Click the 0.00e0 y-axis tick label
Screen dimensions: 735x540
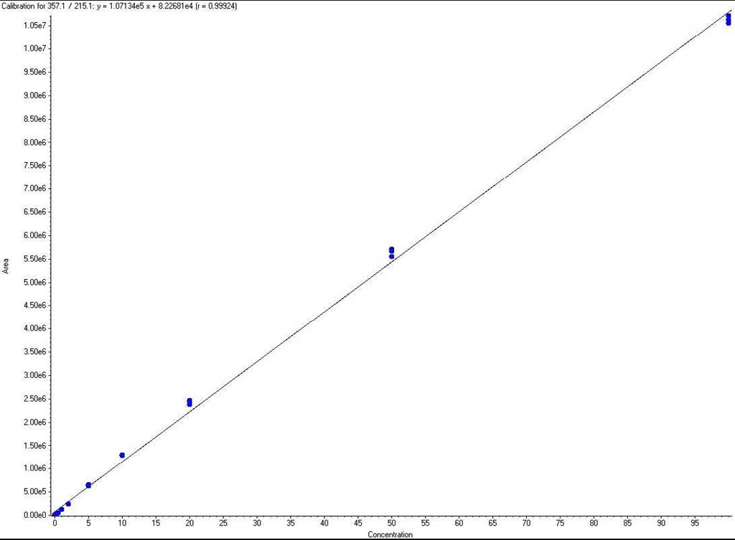35,516
